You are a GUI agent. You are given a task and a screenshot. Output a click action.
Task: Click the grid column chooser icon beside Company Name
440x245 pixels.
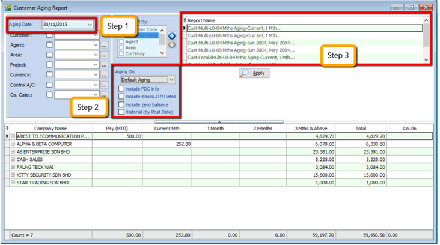(8, 128)
